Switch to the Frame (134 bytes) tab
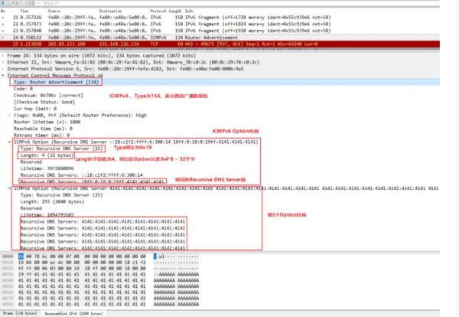This screenshot has width=459, height=317. [x=20, y=313]
